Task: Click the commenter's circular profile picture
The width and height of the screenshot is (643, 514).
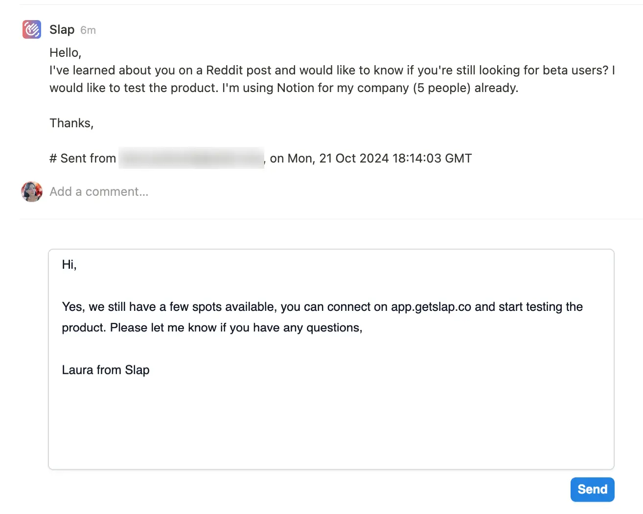Action: [31, 191]
